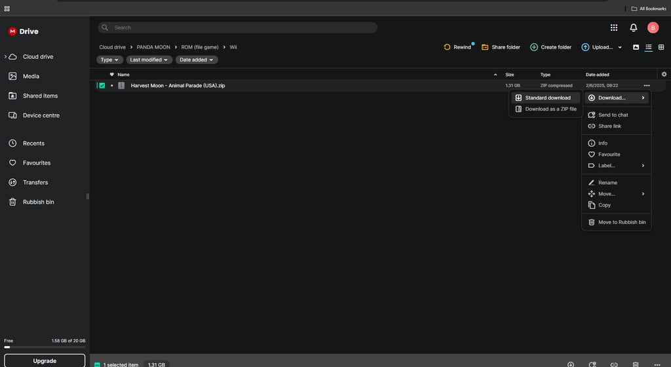Screen dimensions: 671x367
Task: Click the bottom bar share link icon
Action: [x=613, y=364]
